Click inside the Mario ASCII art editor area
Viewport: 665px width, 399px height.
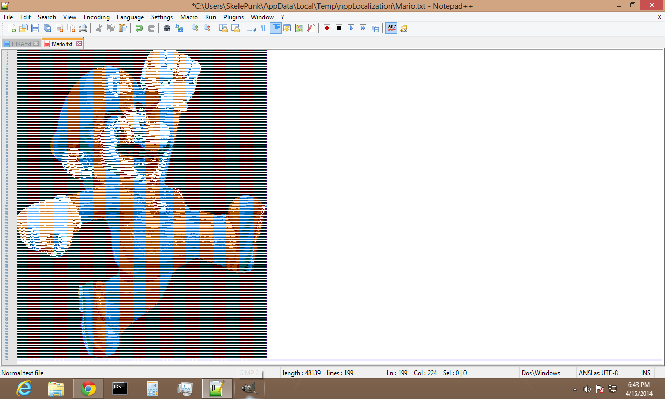pos(142,204)
